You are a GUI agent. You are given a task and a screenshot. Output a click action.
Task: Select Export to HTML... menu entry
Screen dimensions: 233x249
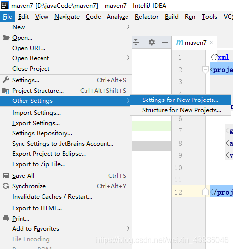(66, 208)
